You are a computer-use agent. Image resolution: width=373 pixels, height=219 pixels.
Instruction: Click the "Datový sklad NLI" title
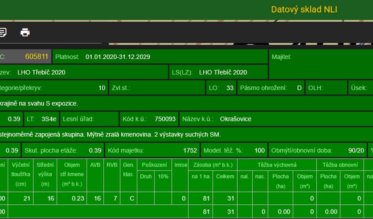click(x=304, y=9)
